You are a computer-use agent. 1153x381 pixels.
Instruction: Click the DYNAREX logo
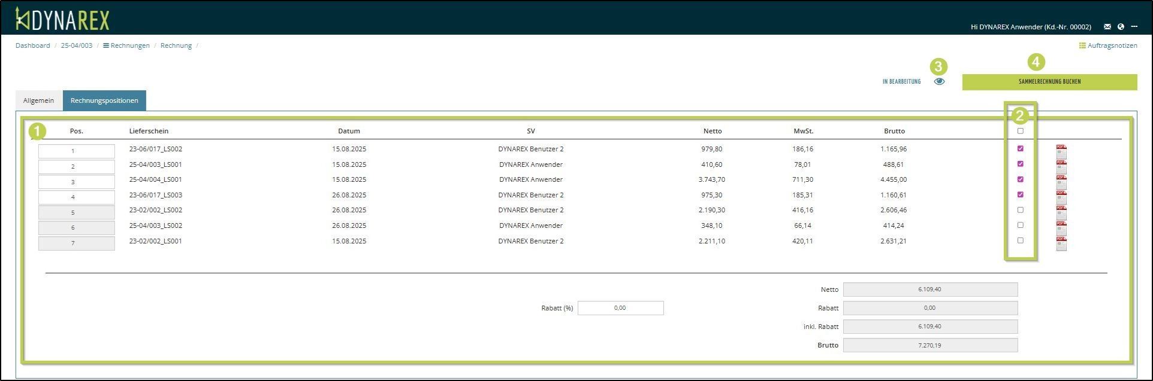[x=62, y=19]
